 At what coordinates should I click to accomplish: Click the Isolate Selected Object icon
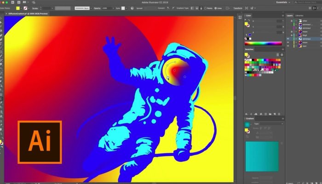[x=247, y=8]
